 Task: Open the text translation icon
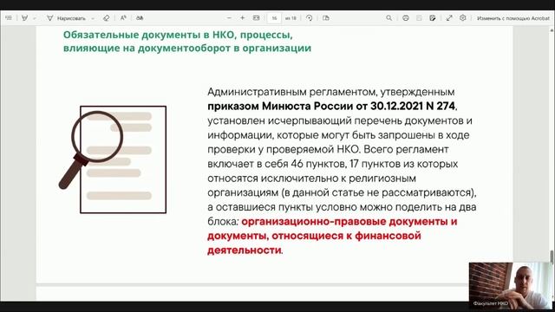(140, 17)
